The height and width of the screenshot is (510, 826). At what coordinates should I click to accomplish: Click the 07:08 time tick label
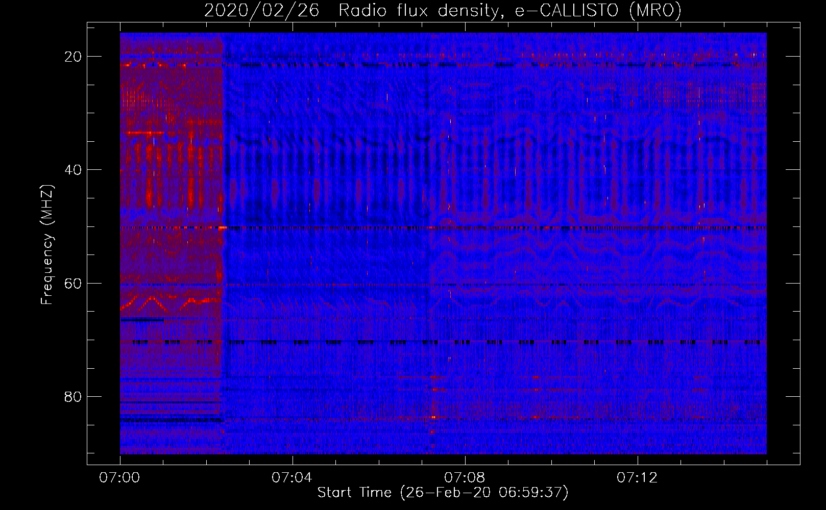(x=465, y=478)
